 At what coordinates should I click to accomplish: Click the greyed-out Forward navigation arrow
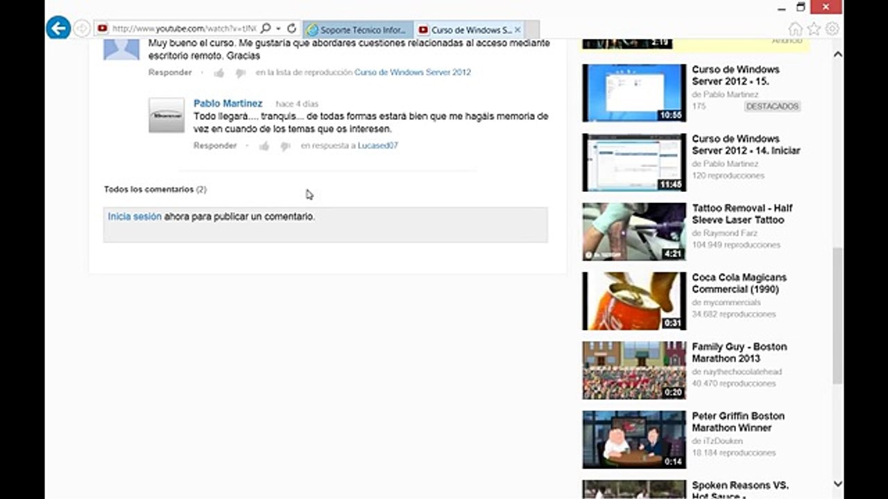[82, 28]
